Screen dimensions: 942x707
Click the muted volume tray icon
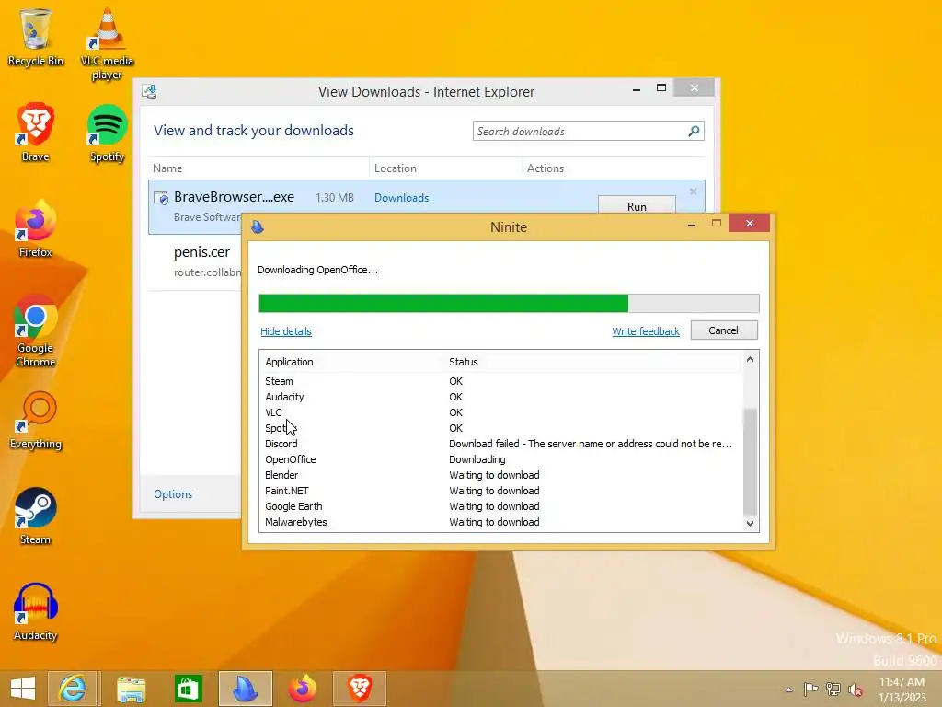(856, 689)
